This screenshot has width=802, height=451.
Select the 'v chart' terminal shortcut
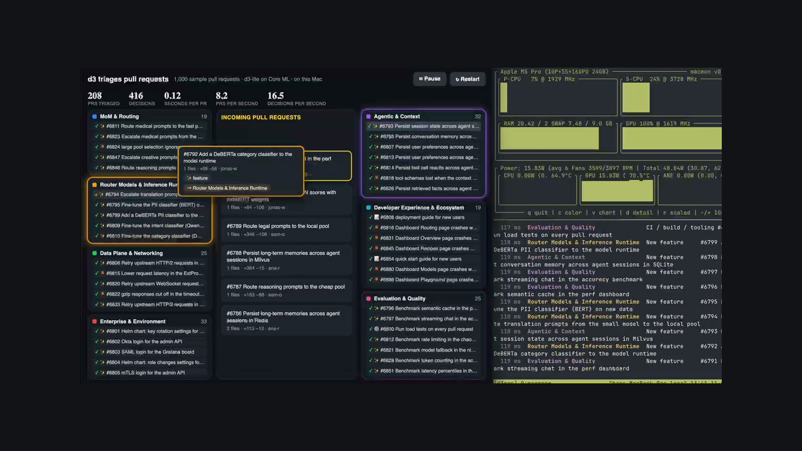(604, 212)
